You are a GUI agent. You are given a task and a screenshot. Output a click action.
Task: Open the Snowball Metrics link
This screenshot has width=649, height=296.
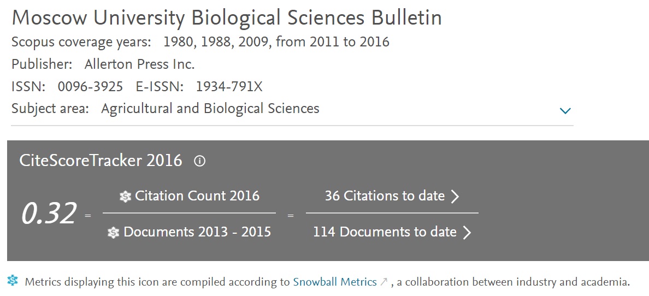335,282
